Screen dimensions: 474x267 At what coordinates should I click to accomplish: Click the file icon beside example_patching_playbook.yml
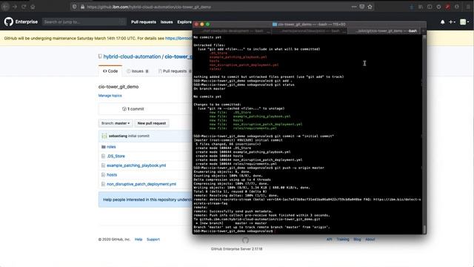point(104,165)
